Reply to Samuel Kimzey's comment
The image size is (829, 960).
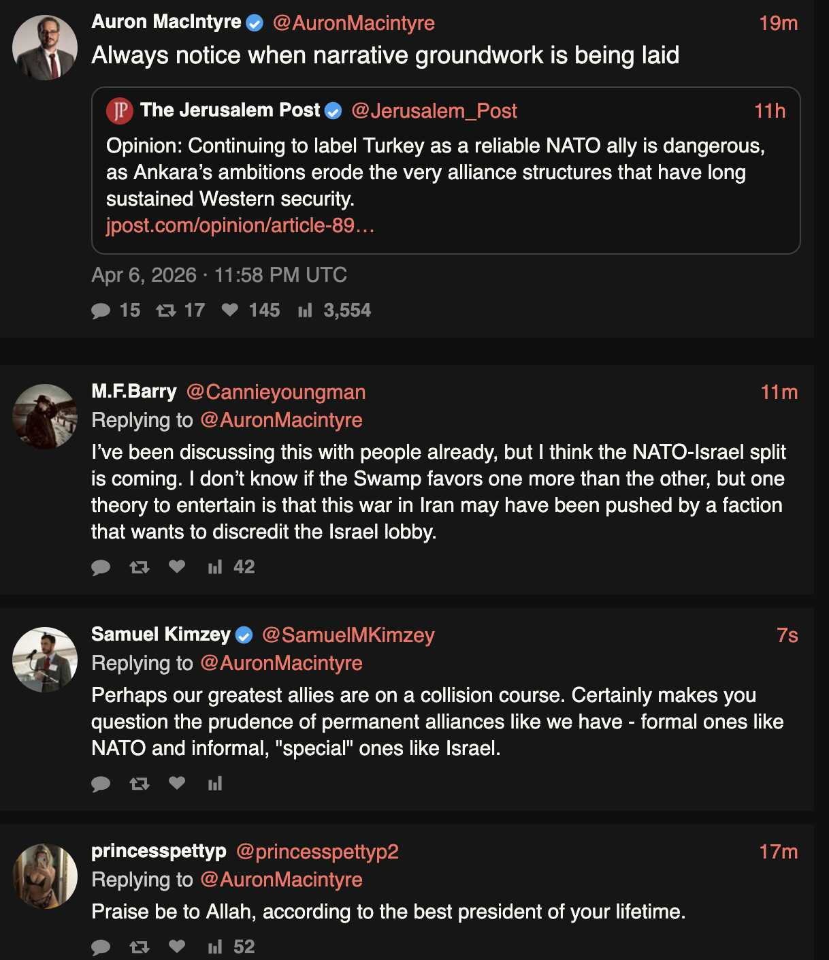pyautogui.click(x=101, y=784)
